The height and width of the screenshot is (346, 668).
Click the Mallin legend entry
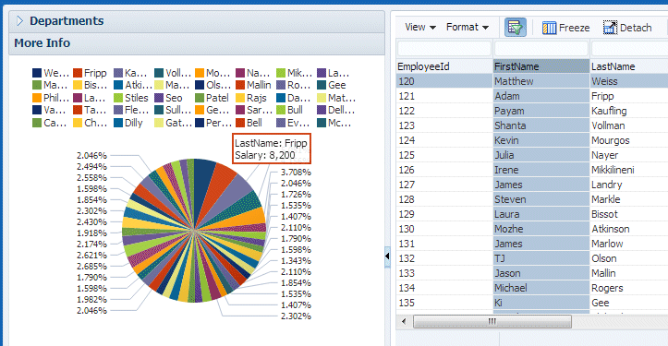coord(253,85)
